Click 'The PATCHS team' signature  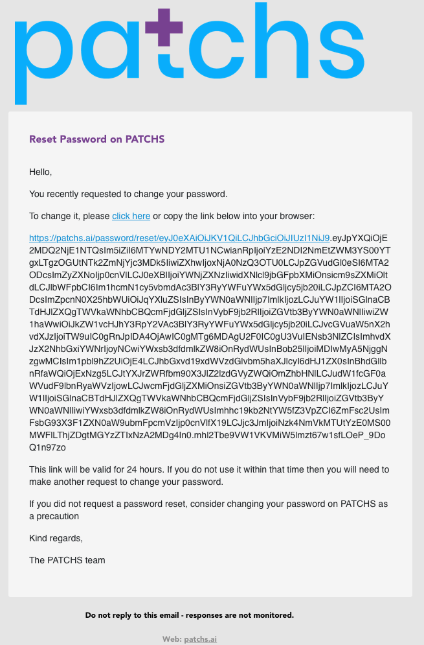67,560
